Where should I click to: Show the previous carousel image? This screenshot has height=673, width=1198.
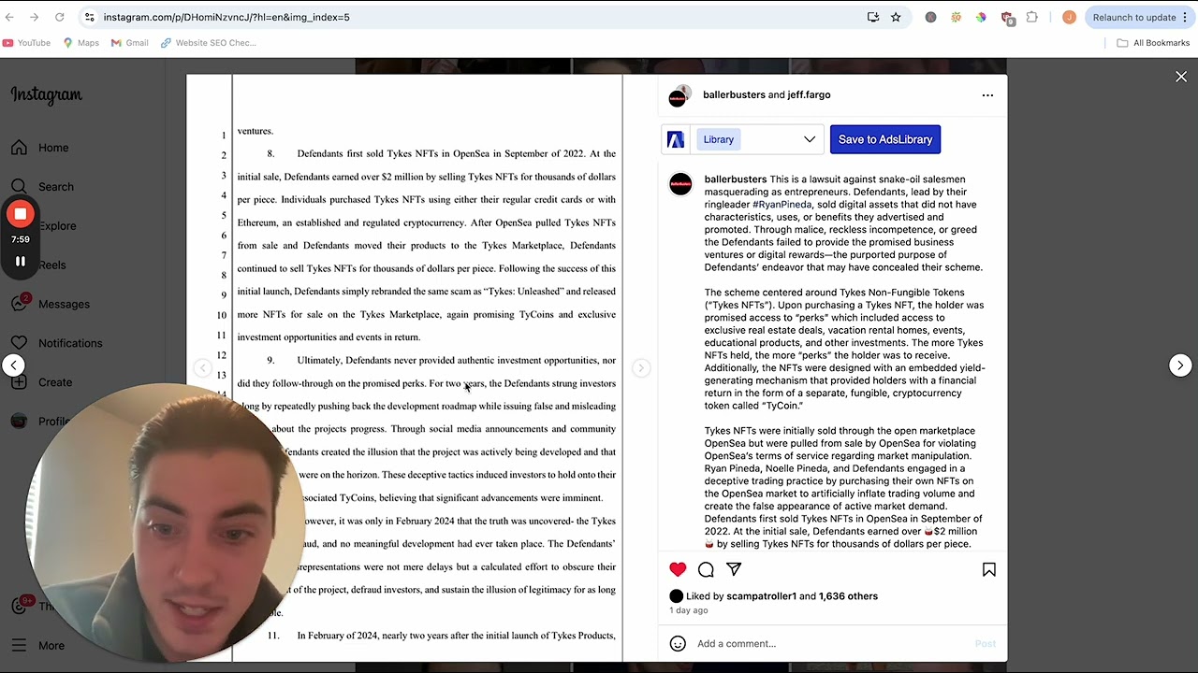(202, 368)
